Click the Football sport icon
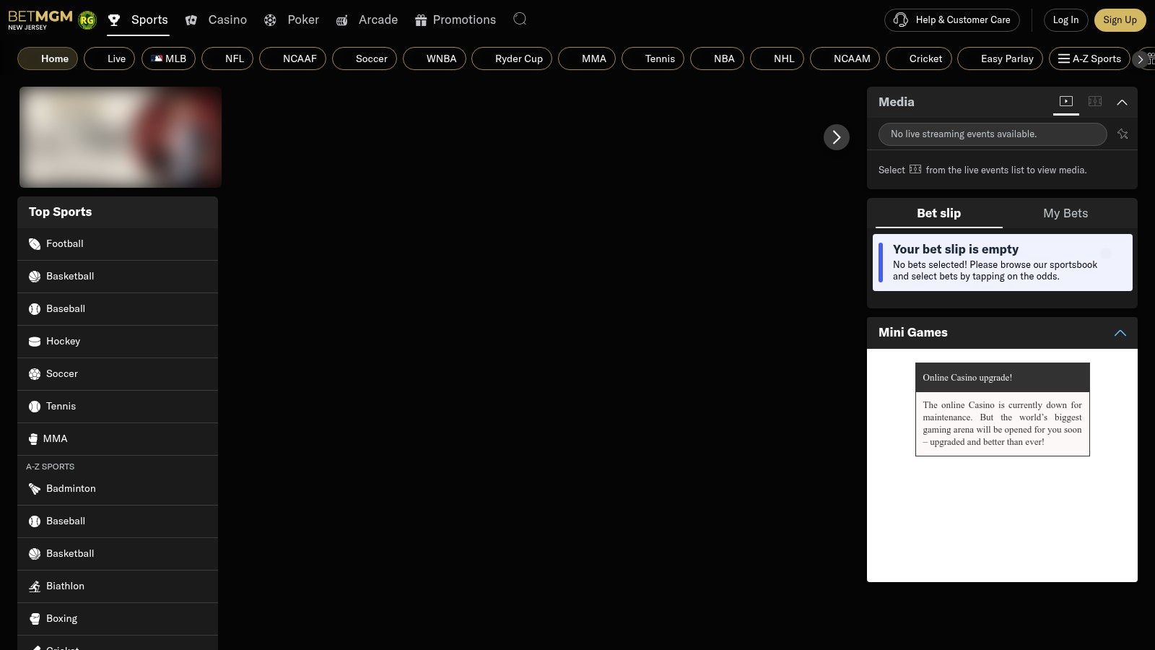The height and width of the screenshot is (650, 1155). [35, 244]
